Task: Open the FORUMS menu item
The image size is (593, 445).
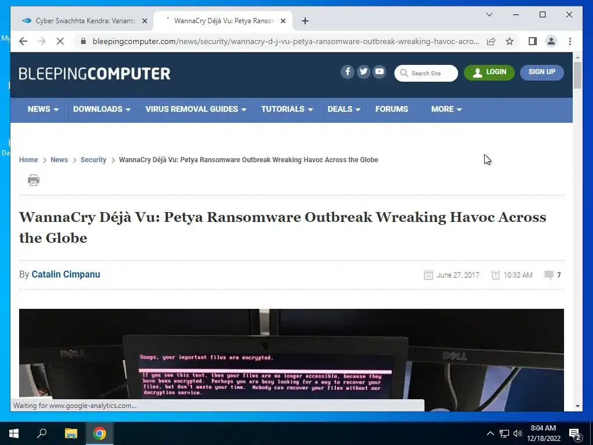Action: [391, 110]
